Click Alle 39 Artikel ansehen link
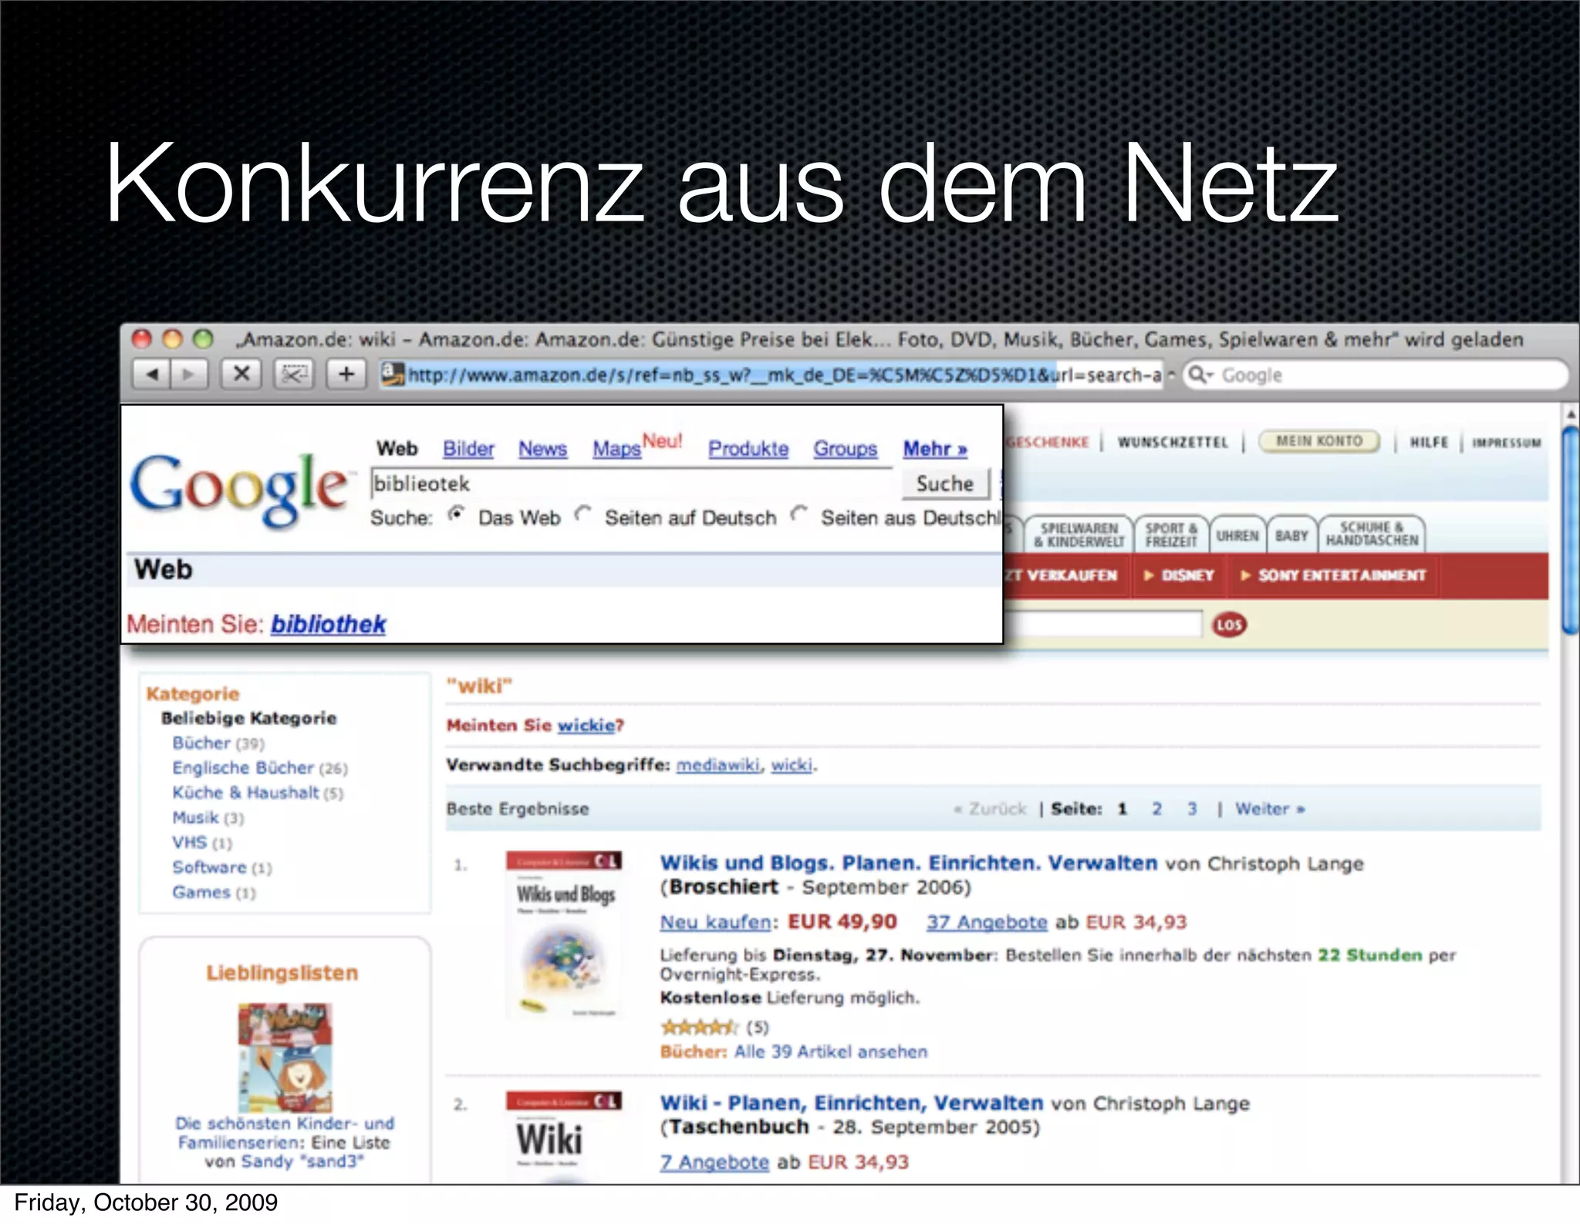The height and width of the screenshot is (1224, 1580). (x=831, y=1052)
